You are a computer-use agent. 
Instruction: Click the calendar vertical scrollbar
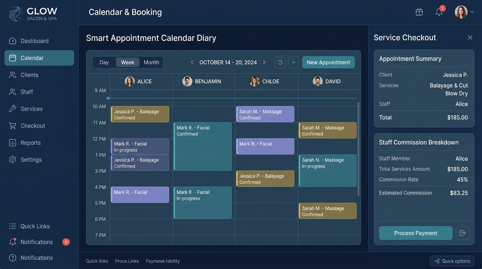click(x=358, y=149)
